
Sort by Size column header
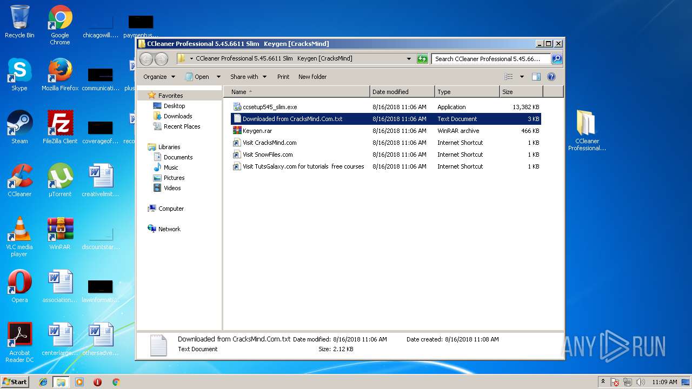(x=521, y=92)
